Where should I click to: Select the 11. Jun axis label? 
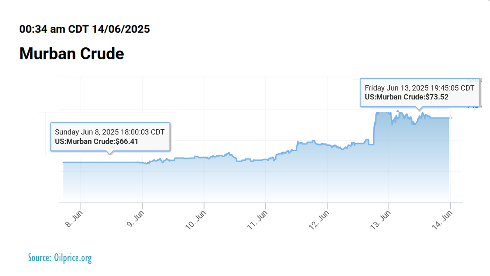[257, 220]
